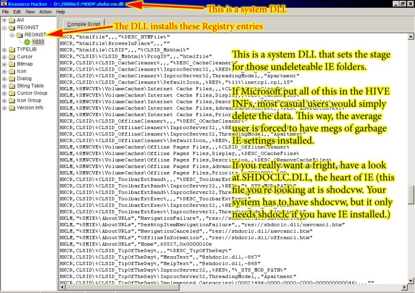The height and width of the screenshot is (293, 415).
Task: Click the TYPELIB folder icon
Action: pos(11,50)
